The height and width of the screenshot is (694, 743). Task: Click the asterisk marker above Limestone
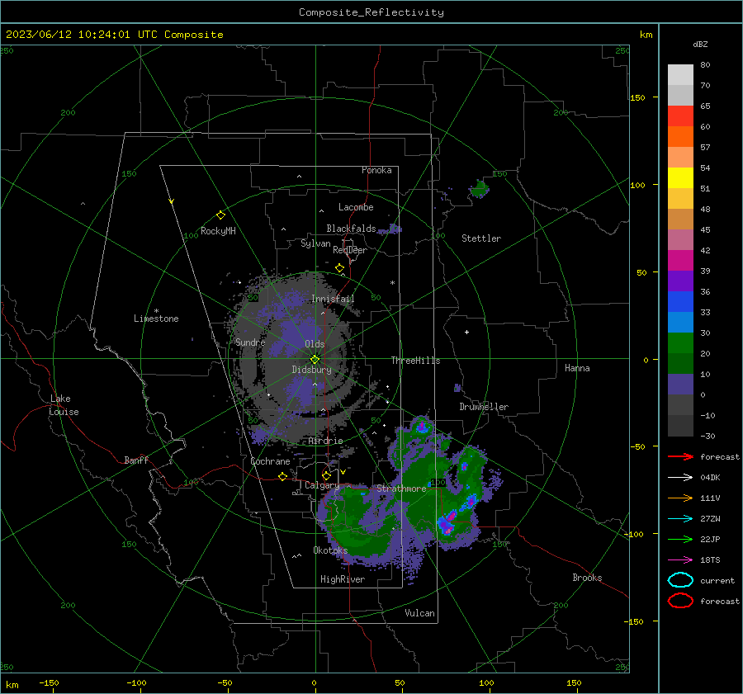point(156,311)
